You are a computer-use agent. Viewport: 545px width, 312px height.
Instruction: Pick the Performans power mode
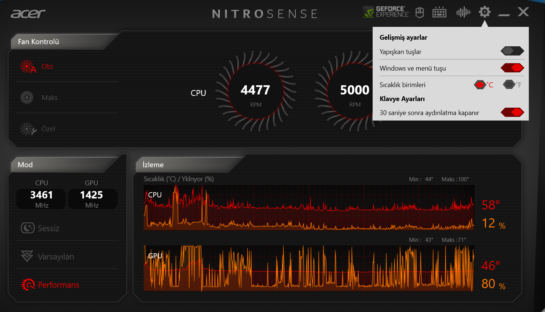[x=50, y=285]
